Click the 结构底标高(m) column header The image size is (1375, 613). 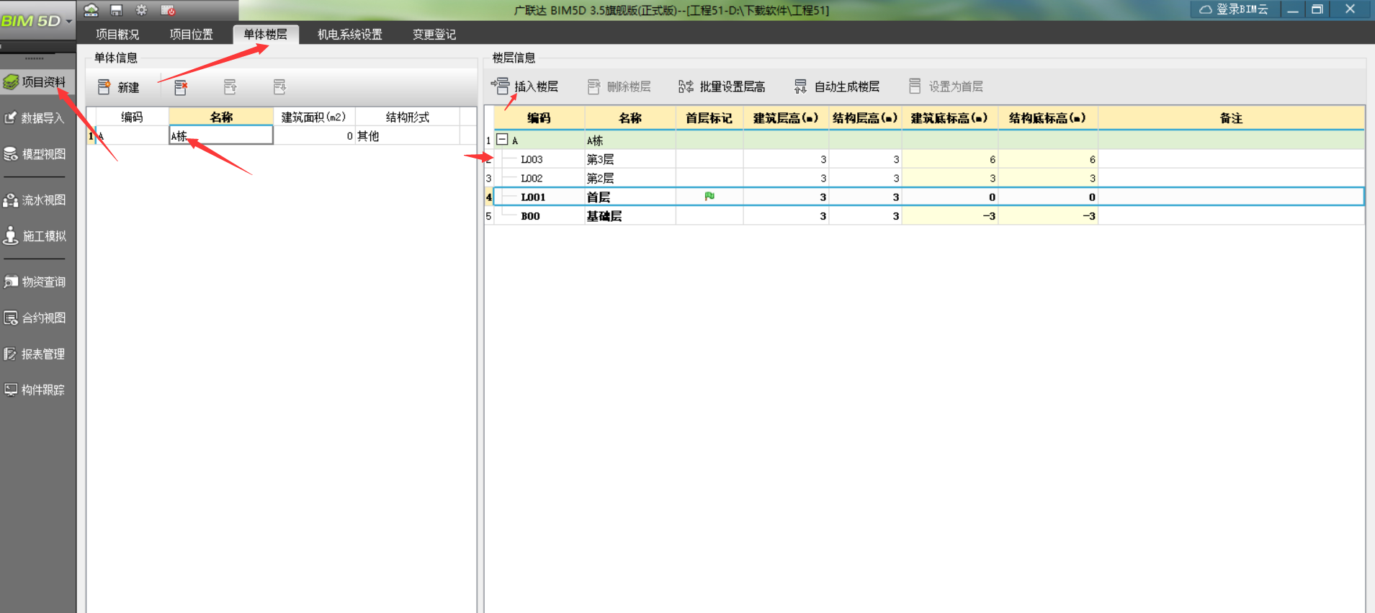[x=1048, y=118]
